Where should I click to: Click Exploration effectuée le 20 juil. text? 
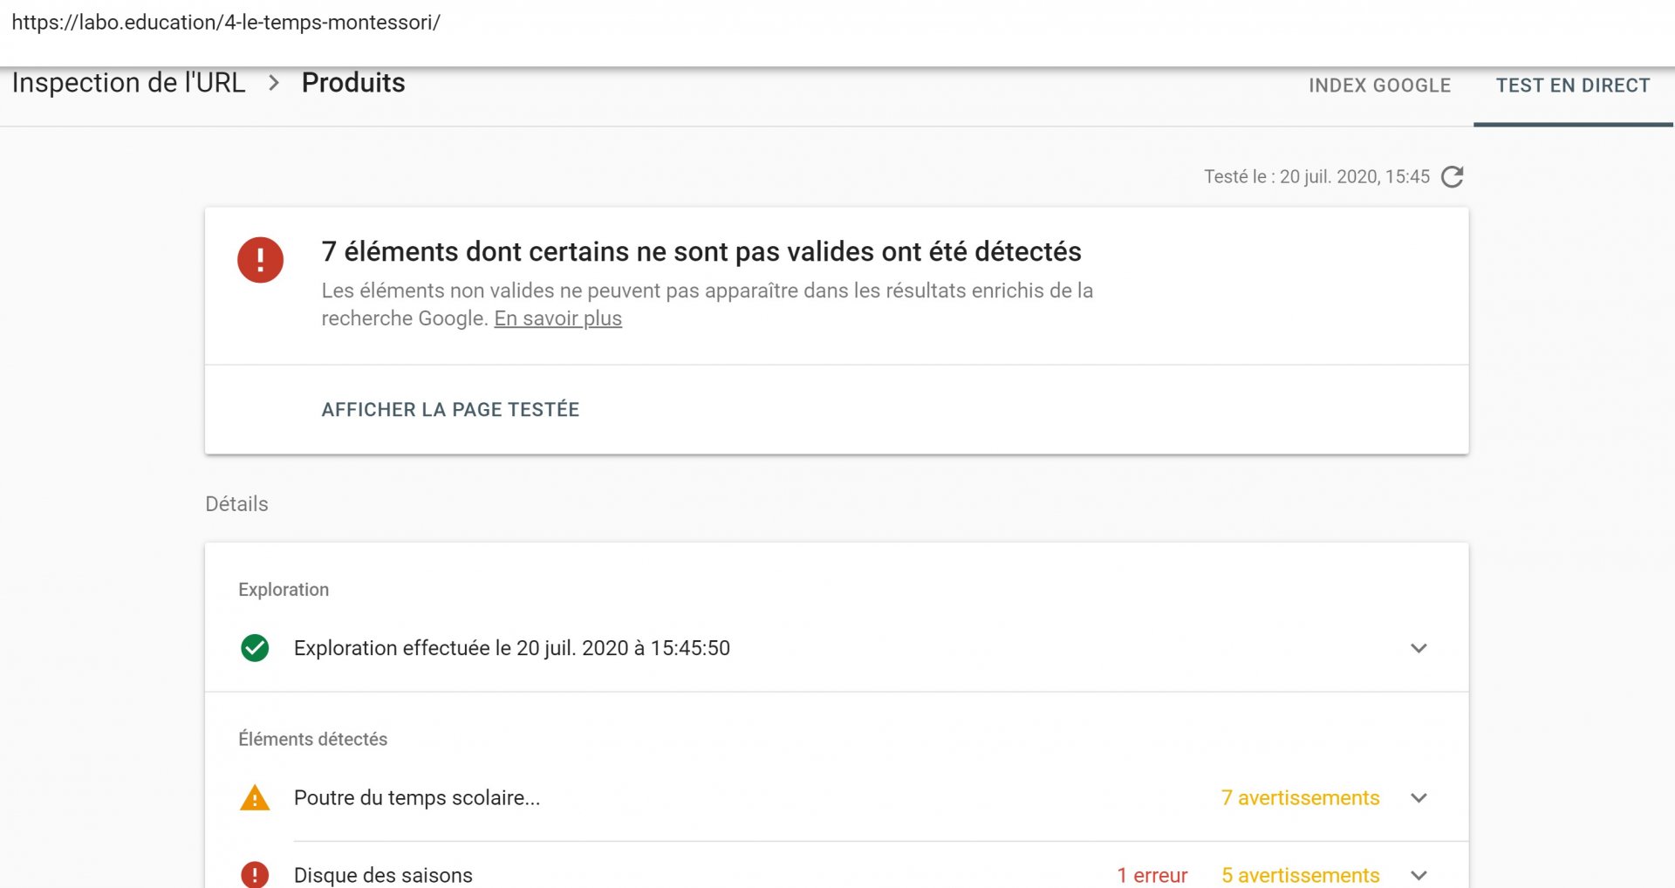click(x=511, y=648)
